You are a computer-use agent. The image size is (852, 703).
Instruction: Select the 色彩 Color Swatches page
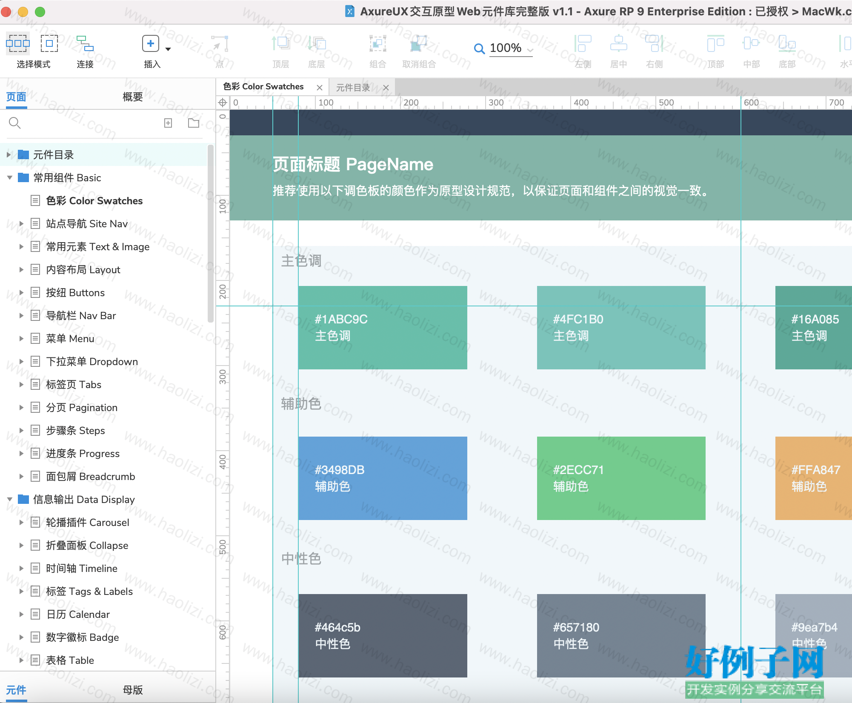[x=94, y=201]
